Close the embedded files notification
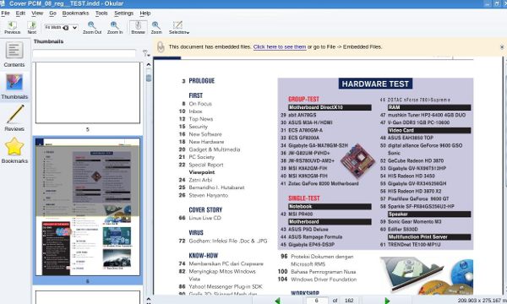The height and width of the screenshot is (304, 507). click(x=502, y=47)
